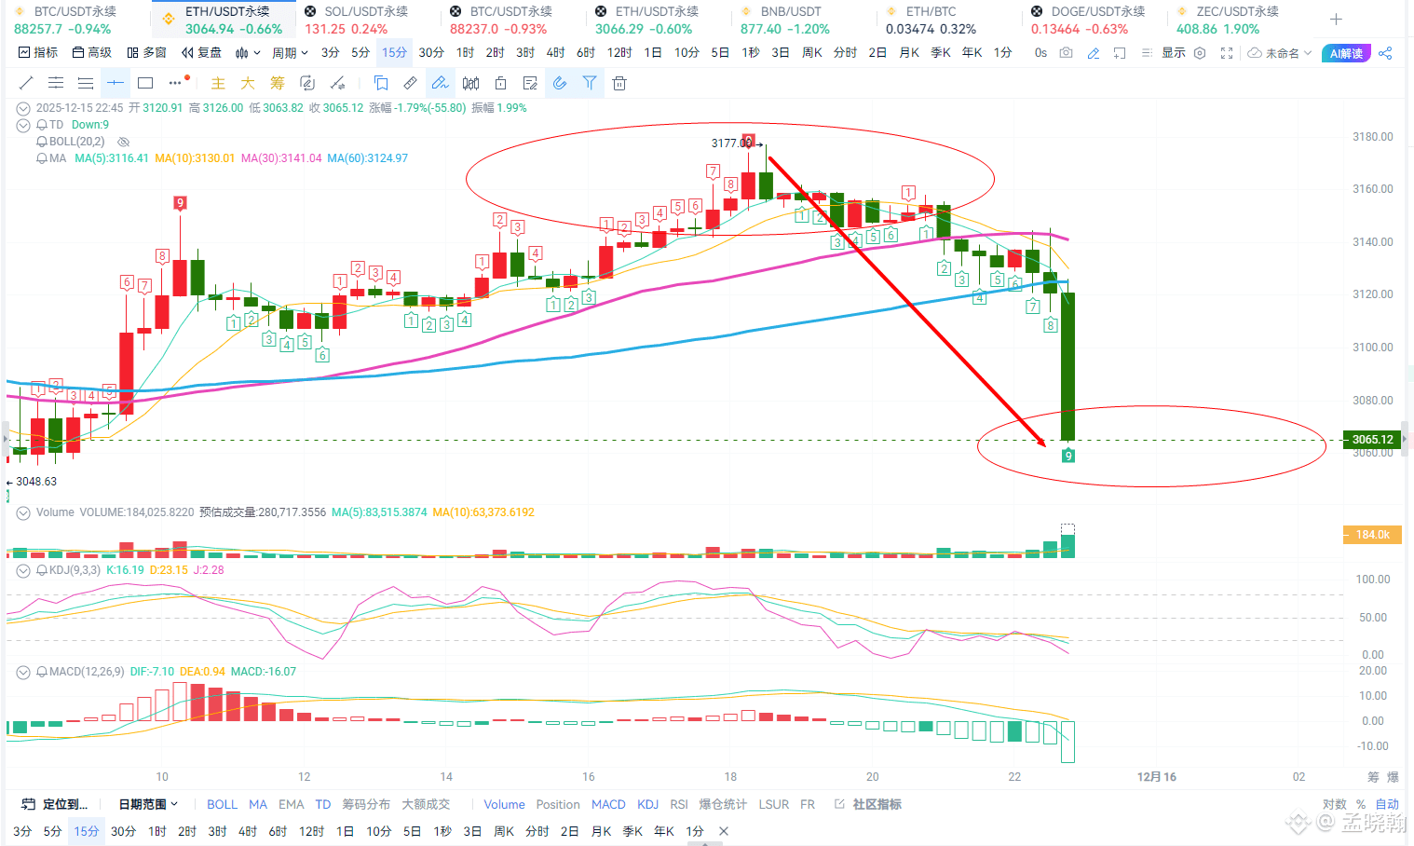Toggle the BOLL indicator in bottom bar

222,804
